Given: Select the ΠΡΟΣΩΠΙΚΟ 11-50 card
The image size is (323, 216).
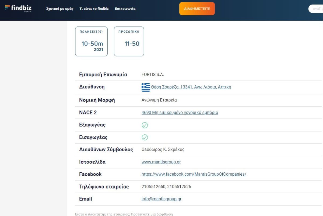Looking at the screenshot, I should tap(129, 41).
